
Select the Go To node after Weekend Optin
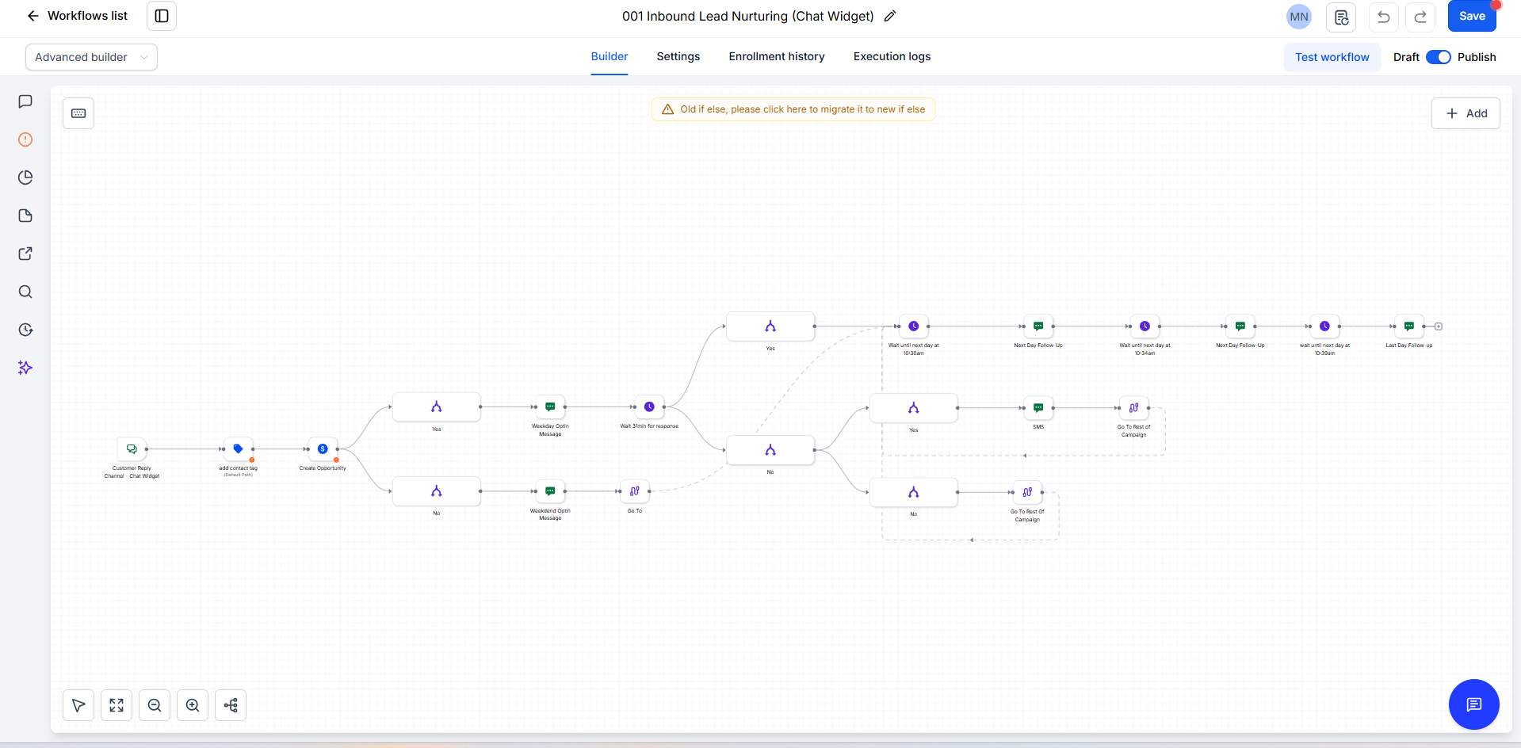tap(635, 491)
